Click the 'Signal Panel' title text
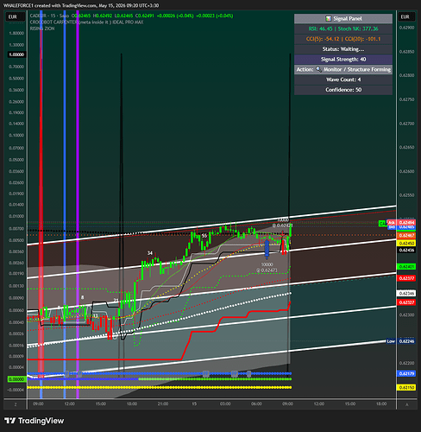 pyautogui.click(x=348, y=19)
